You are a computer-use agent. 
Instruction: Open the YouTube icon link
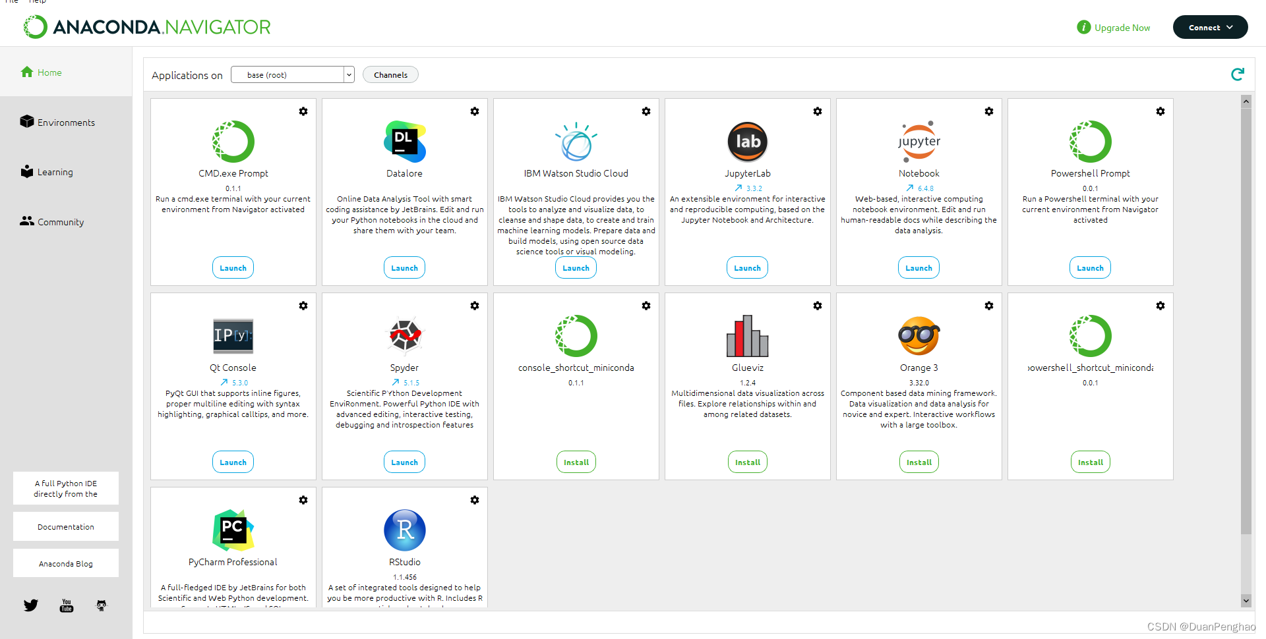[67, 605]
